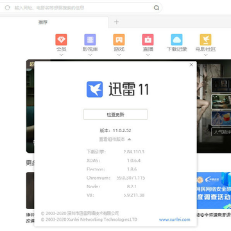The height and width of the screenshot is (231, 231).
Task: Select first thumbnail in banner side list
Action: 221,85
